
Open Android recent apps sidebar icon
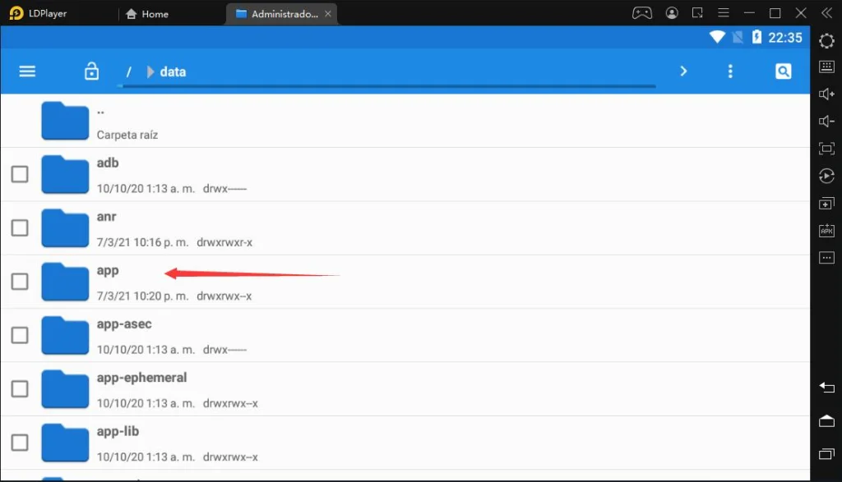tap(826, 454)
